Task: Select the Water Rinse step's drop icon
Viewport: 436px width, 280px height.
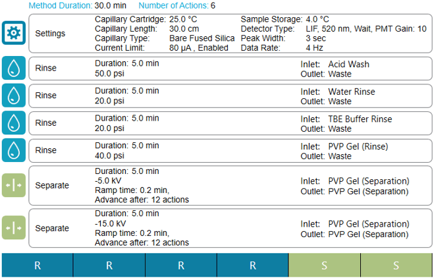Action: 13,96
